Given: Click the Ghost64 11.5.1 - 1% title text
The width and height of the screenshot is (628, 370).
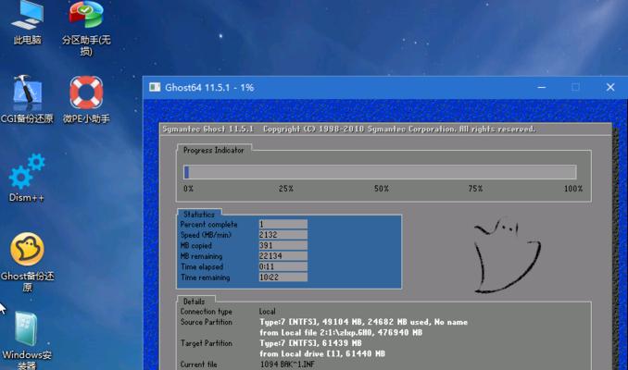Looking at the screenshot, I should point(209,88).
